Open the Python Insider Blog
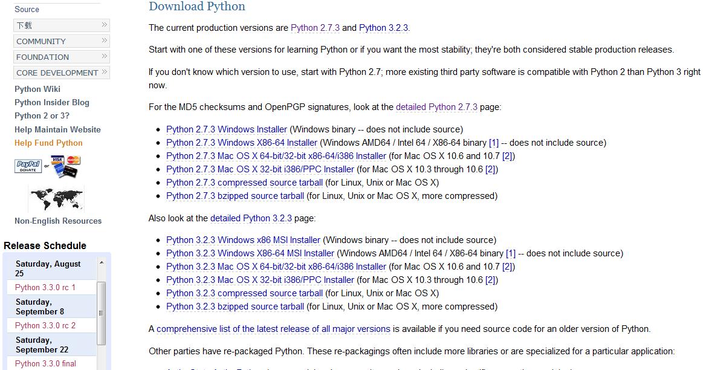Image resolution: width=703 pixels, height=370 pixels. pos(52,102)
